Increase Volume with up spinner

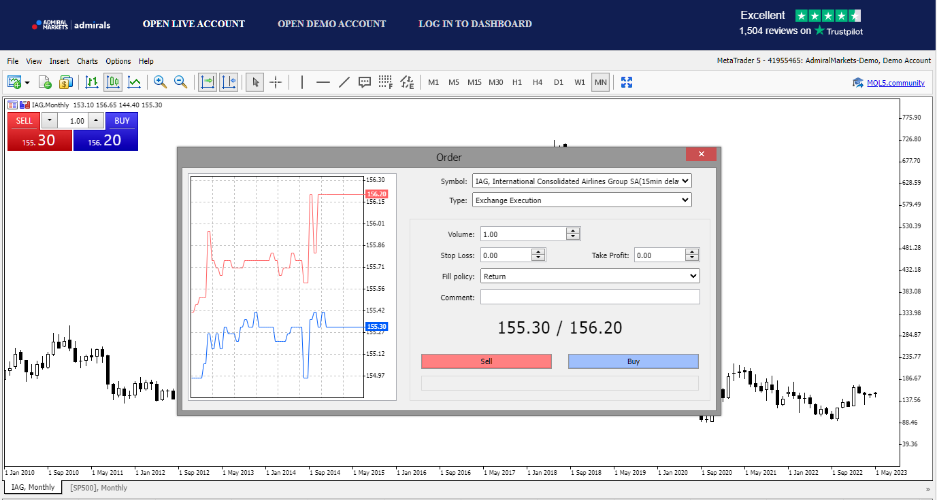574,231
